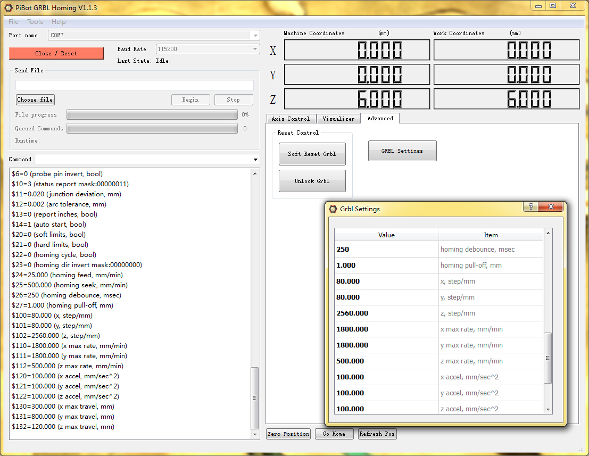Viewport: 589px width, 456px height.
Task: Click Refresh Pos button
Action: (377, 434)
